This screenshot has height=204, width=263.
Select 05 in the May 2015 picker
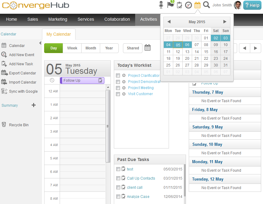click(178, 45)
